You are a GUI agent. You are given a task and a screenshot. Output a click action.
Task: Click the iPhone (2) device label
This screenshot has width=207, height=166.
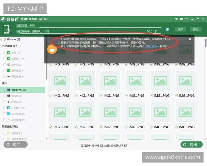click(x=13, y=39)
